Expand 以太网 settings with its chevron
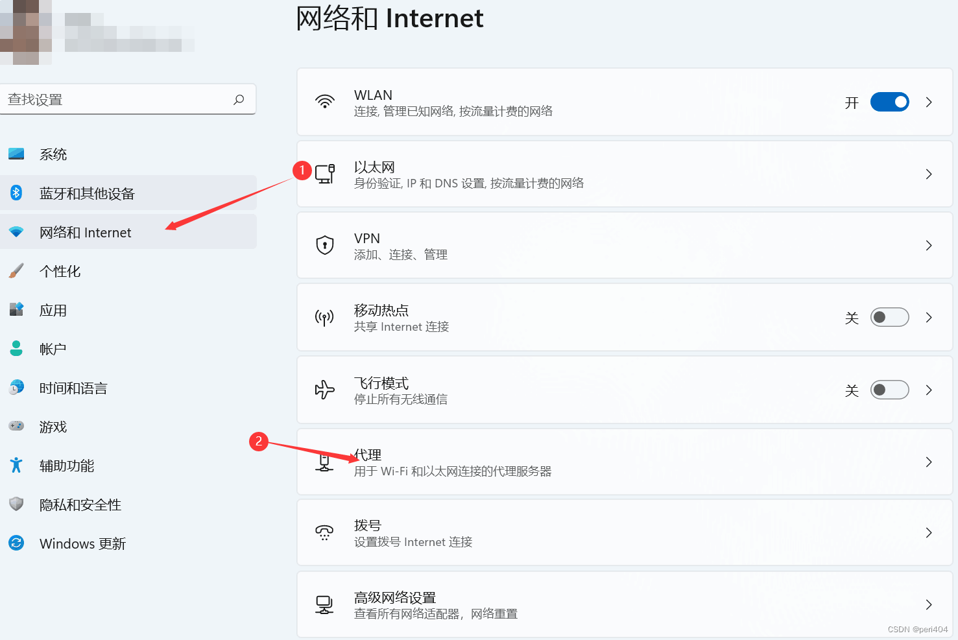 929,174
